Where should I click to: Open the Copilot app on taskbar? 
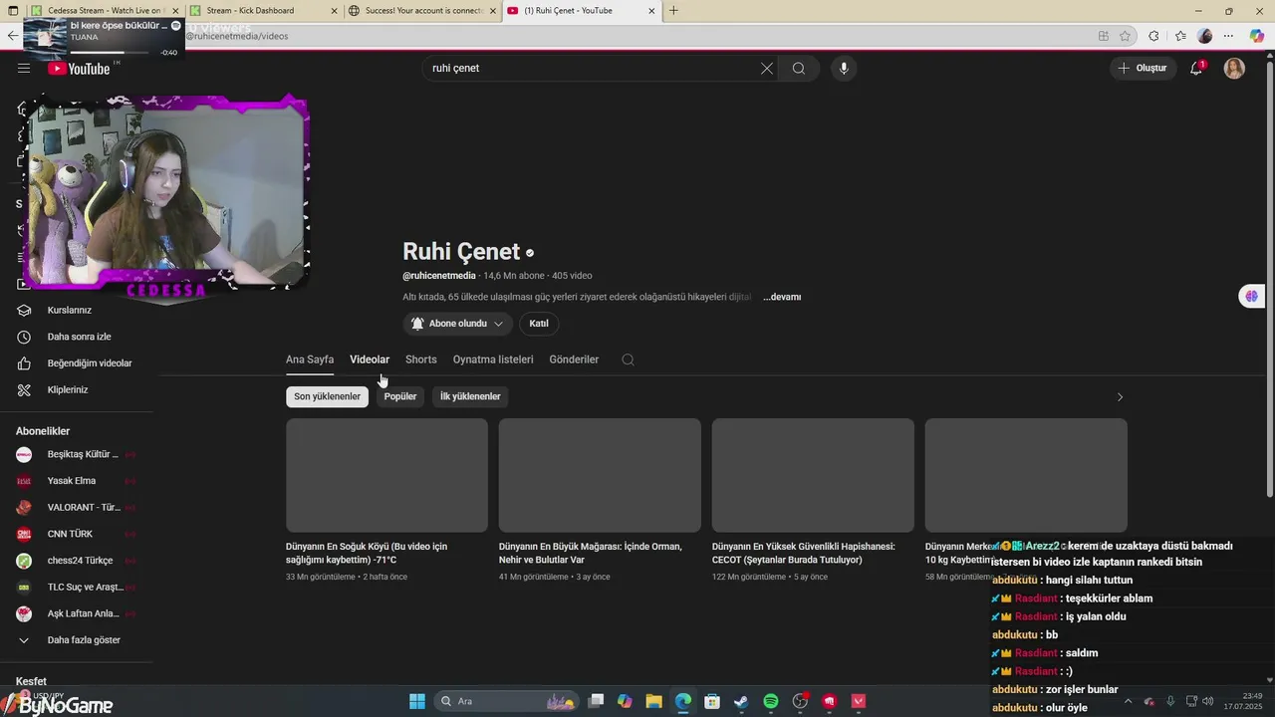click(625, 701)
